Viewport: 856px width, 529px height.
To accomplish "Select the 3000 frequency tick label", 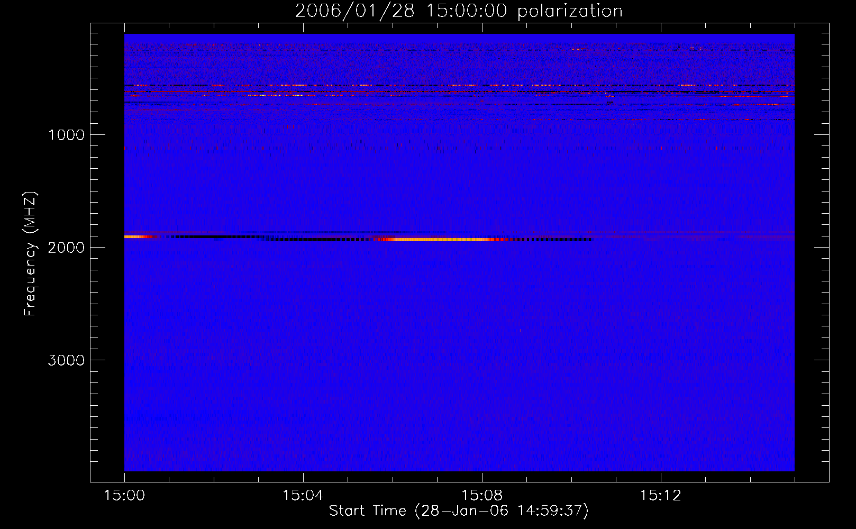I will click(x=66, y=360).
